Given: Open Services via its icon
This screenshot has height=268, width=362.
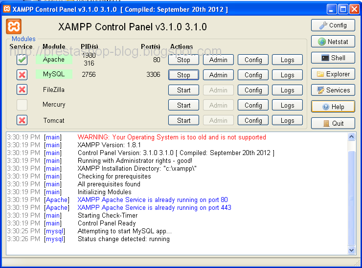Looking at the screenshot, I should coord(333,90).
